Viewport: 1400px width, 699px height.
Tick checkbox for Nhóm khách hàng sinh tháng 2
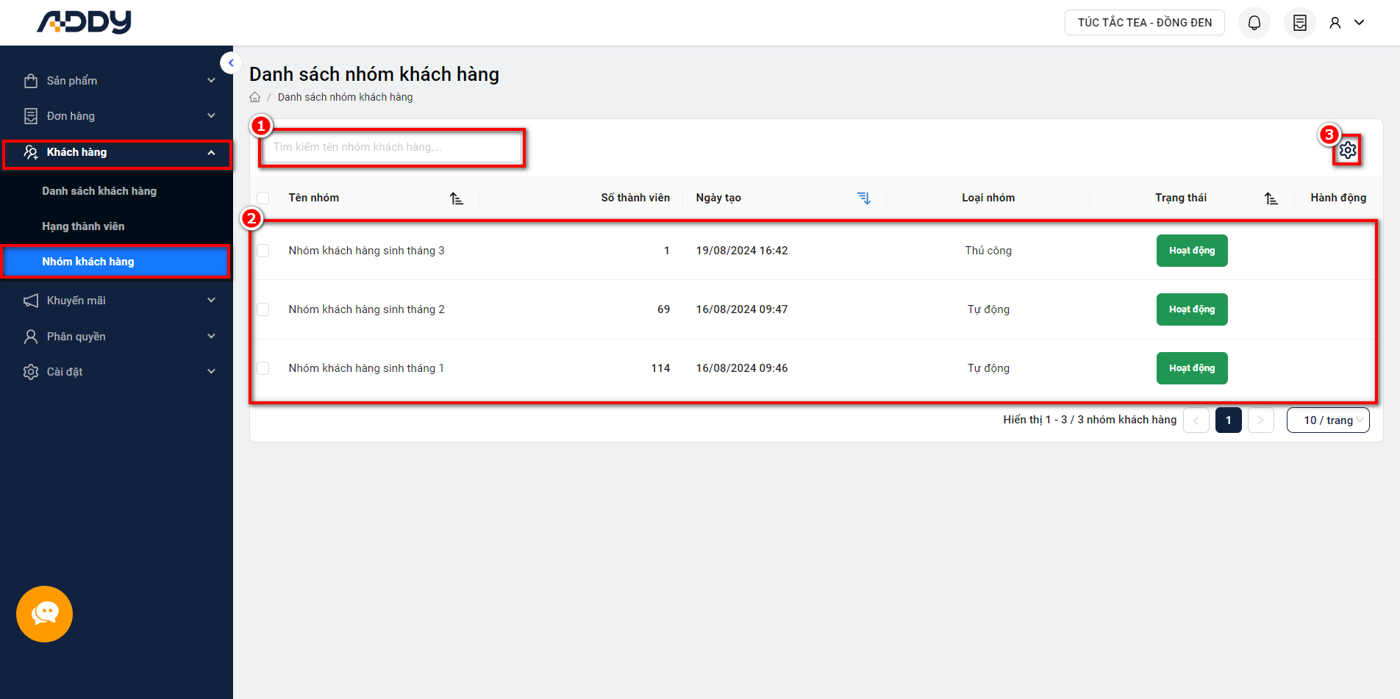click(x=263, y=309)
